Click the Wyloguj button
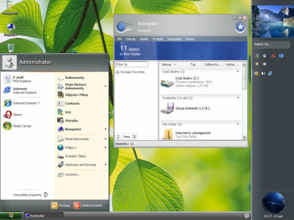The height and width of the screenshot is (220, 294). tap(61, 205)
